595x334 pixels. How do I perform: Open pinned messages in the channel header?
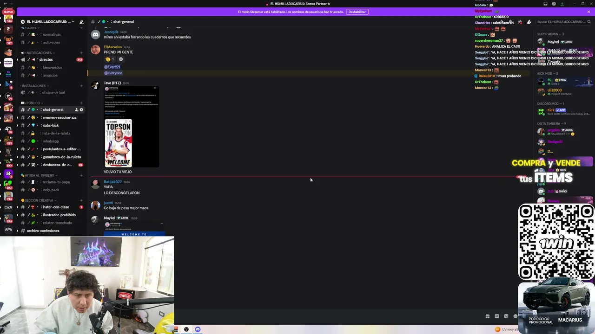pyautogui.click(x=520, y=22)
